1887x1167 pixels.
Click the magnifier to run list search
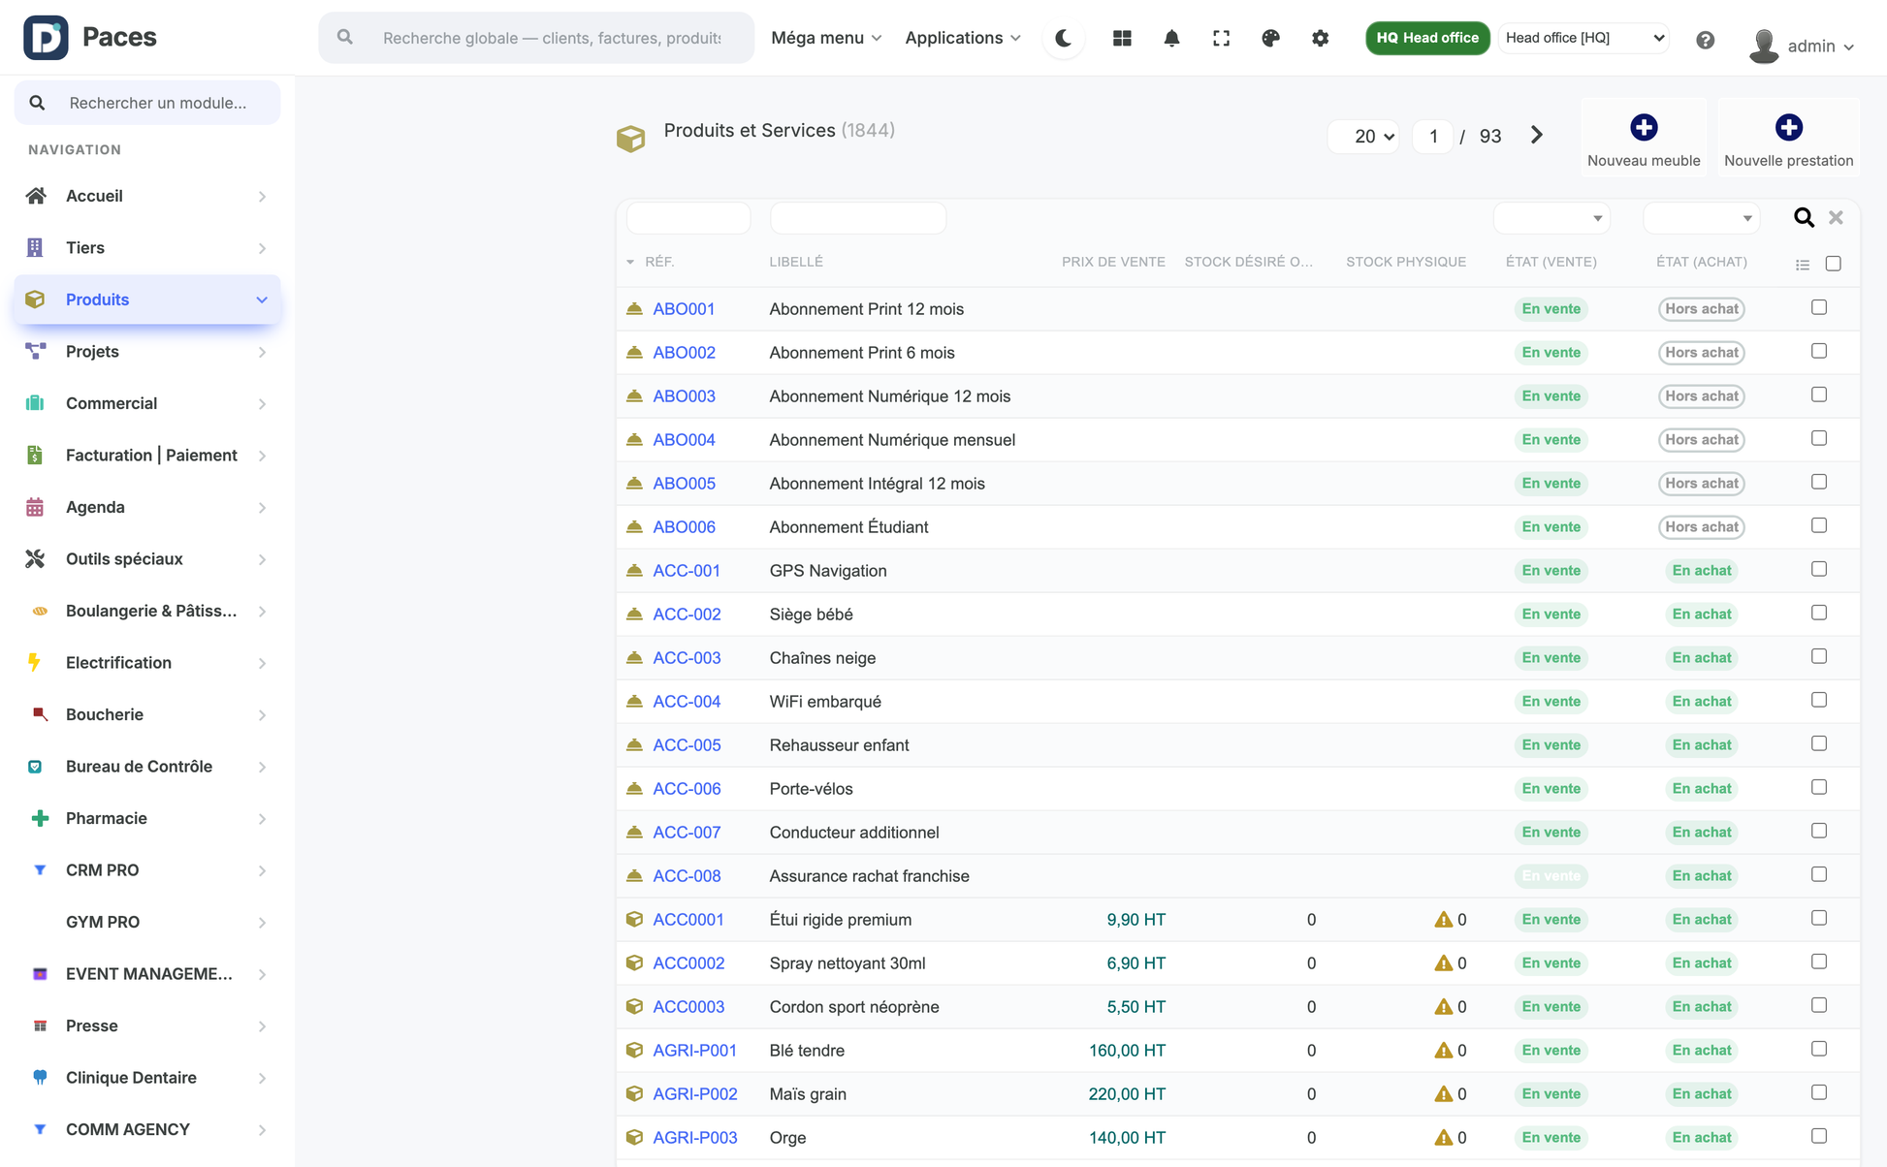click(1803, 217)
